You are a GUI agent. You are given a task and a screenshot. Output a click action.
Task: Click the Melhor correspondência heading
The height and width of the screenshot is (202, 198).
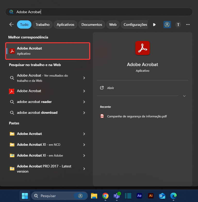28,37
